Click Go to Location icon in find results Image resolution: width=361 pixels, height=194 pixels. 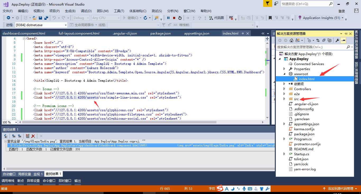point(6,136)
